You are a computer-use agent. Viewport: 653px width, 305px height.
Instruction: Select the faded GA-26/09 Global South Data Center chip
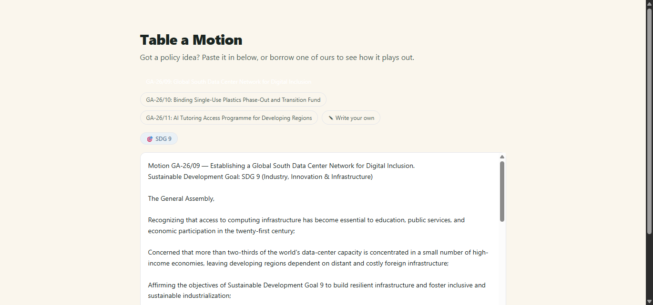click(x=228, y=82)
